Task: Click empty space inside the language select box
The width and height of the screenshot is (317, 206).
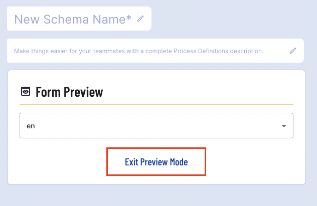Action: click(150, 126)
